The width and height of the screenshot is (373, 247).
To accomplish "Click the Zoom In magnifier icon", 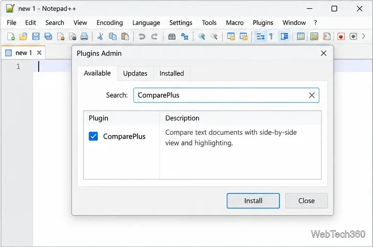I will [202, 36].
